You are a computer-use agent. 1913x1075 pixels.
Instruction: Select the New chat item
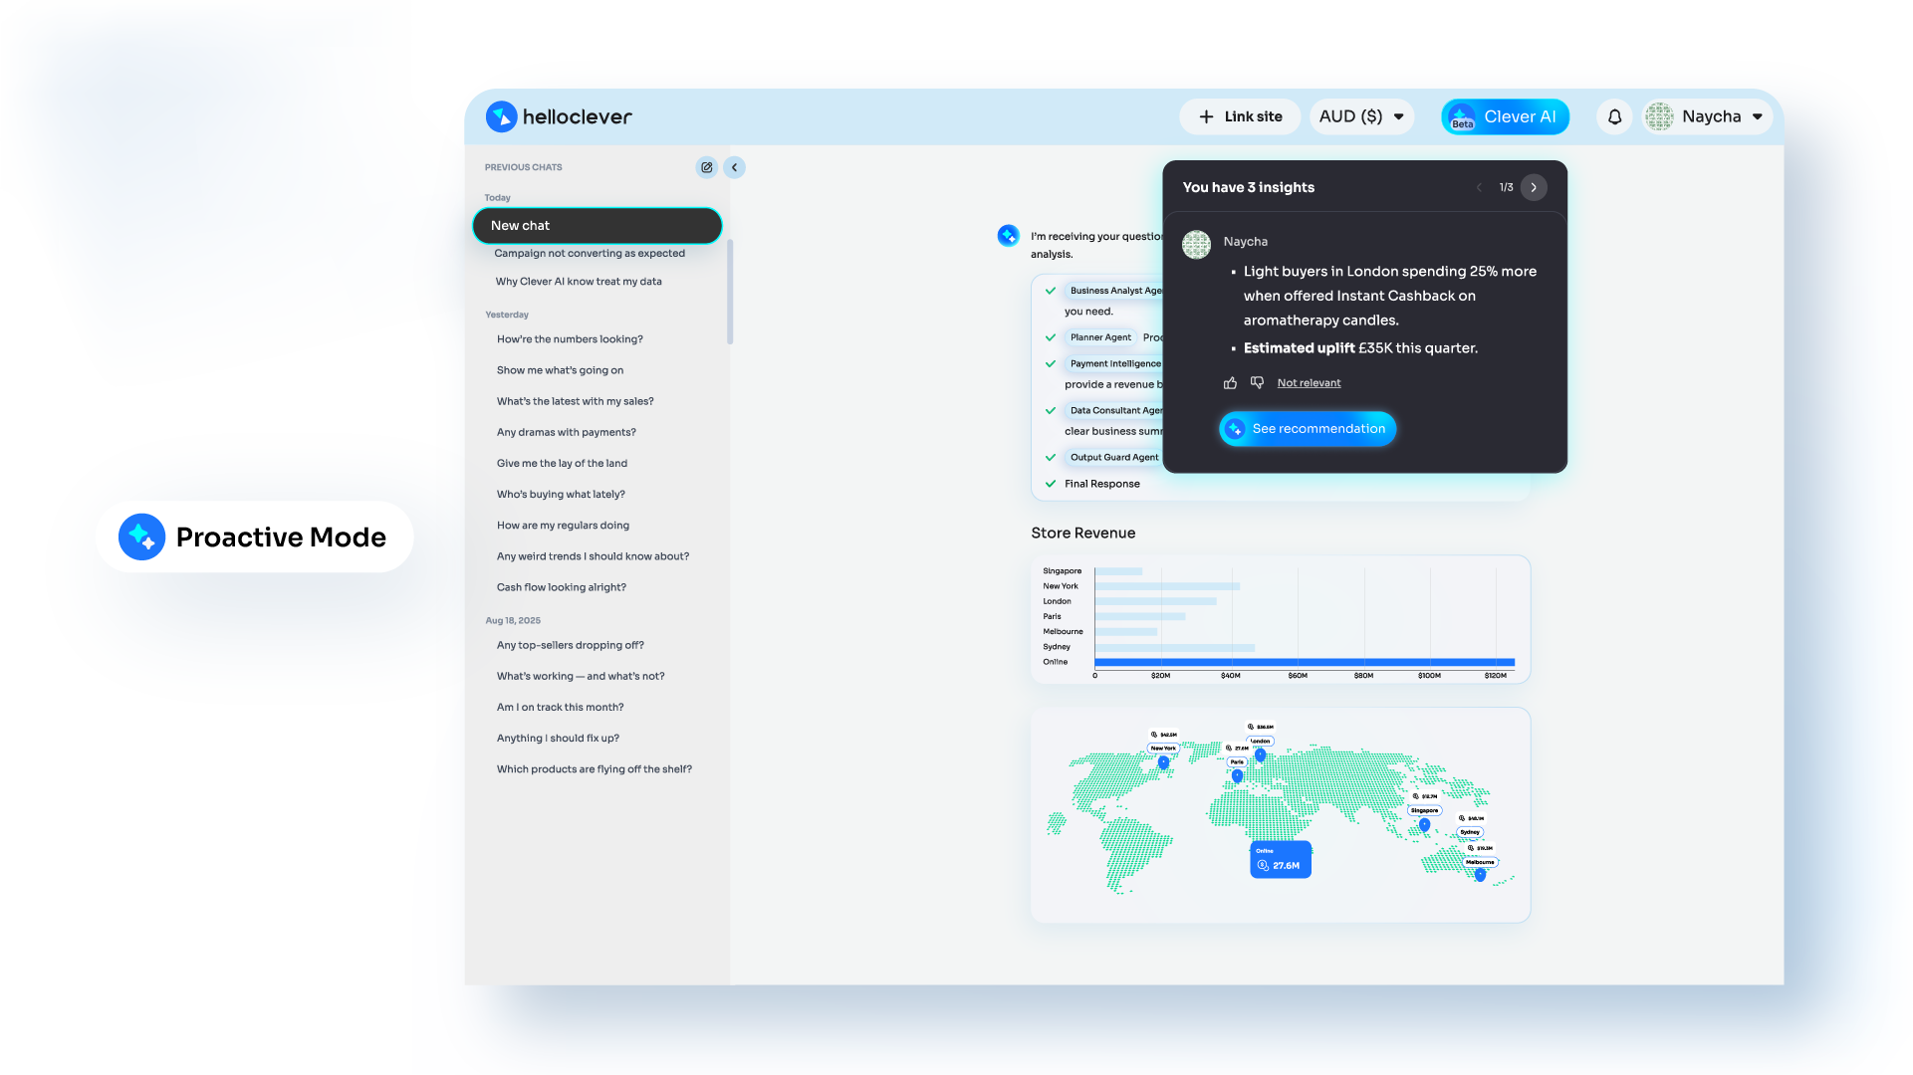pos(597,226)
